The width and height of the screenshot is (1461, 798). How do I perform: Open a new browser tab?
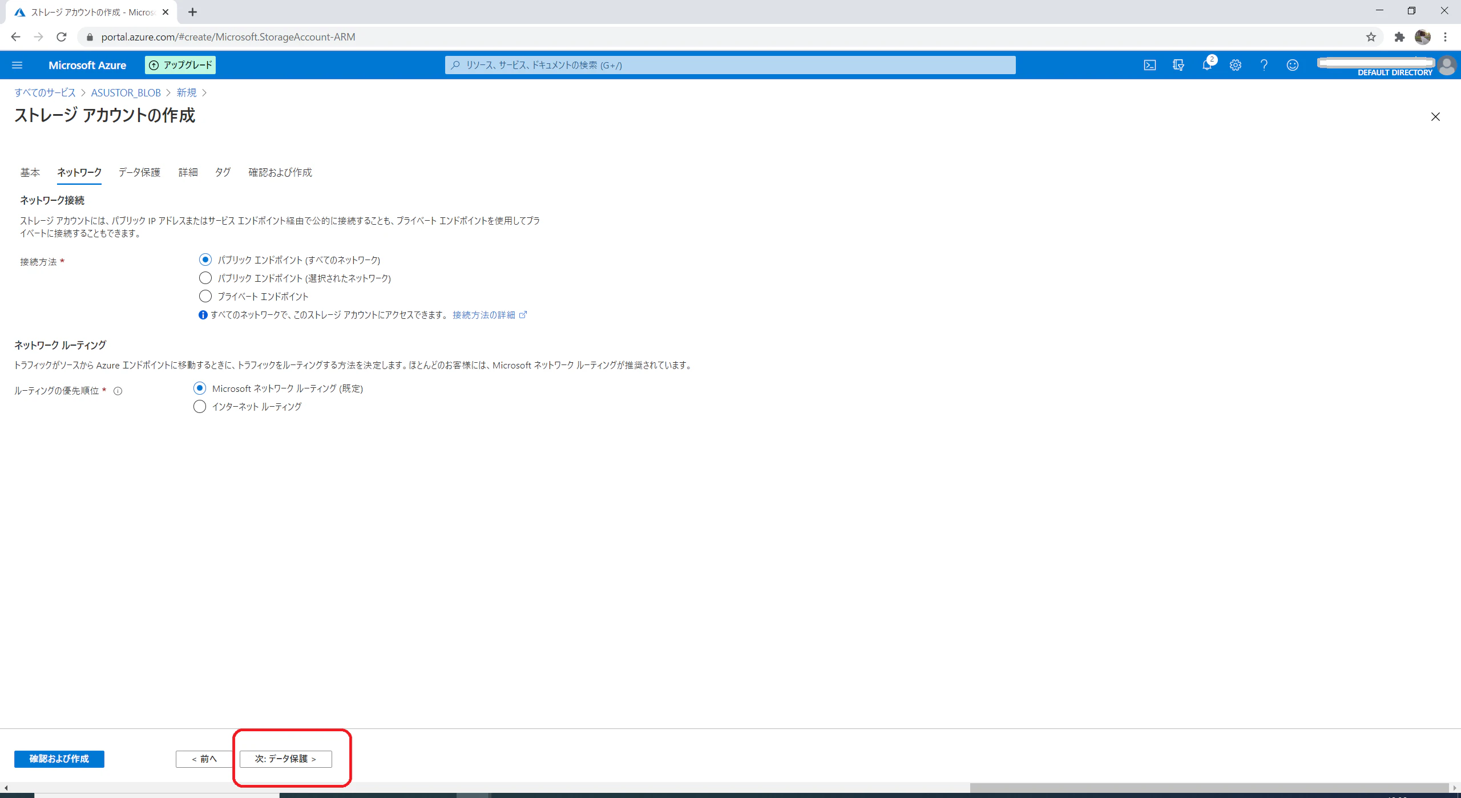point(193,12)
